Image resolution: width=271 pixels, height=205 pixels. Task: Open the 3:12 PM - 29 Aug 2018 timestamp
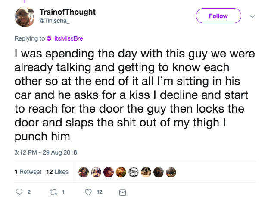coord(46,152)
